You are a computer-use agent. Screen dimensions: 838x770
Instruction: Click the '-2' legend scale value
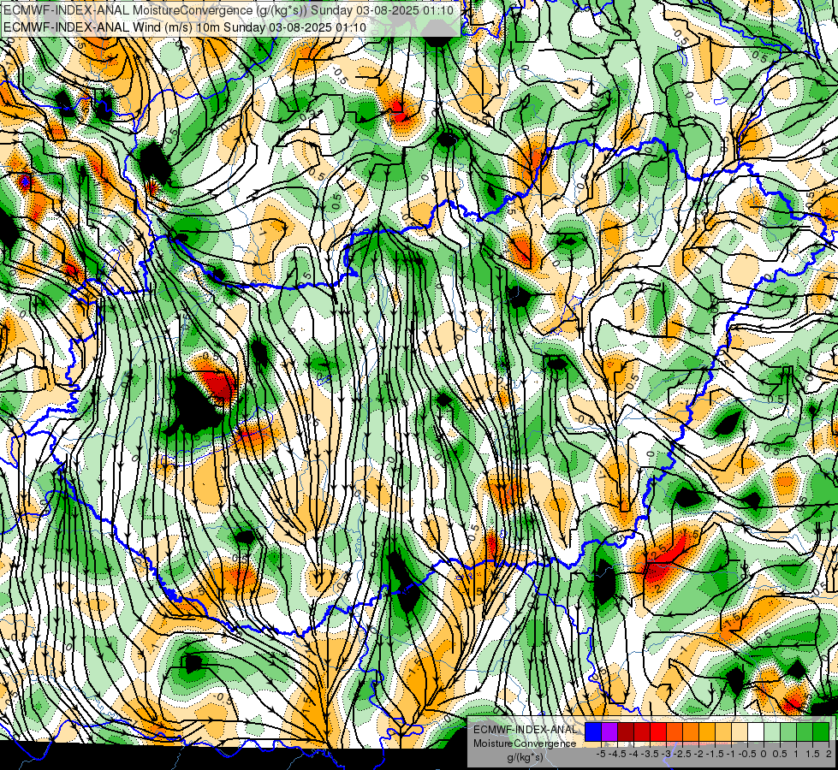point(698,754)
